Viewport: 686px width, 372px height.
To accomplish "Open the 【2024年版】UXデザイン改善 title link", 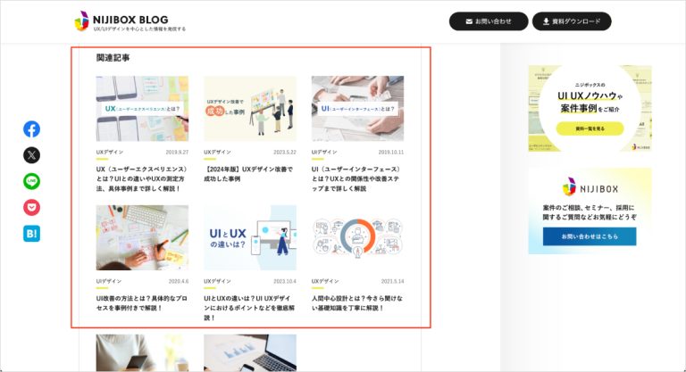I will point(248,174).
